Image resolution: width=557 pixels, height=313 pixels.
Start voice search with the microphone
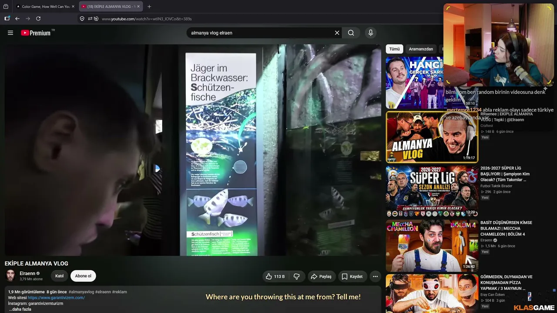point(371,33)
